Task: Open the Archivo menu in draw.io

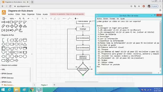Action: pos(11,14)
